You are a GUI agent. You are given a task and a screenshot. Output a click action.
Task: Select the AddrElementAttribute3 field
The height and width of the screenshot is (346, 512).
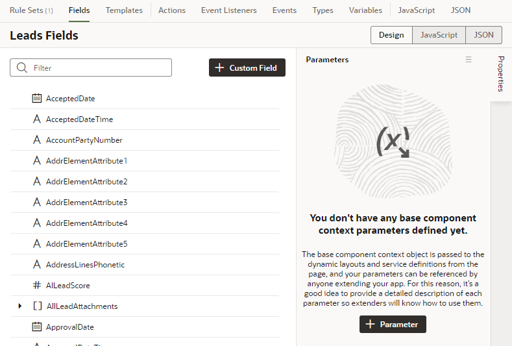pos(145,203)
